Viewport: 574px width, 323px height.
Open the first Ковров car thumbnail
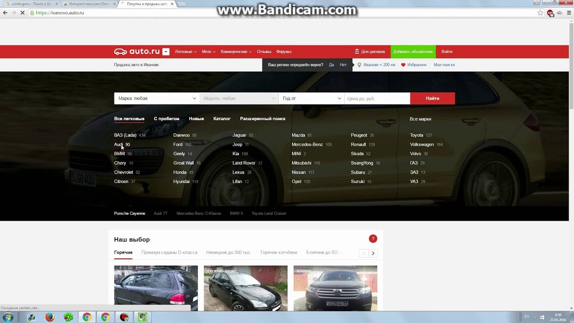pyautogui.click(x=156, y=288)
